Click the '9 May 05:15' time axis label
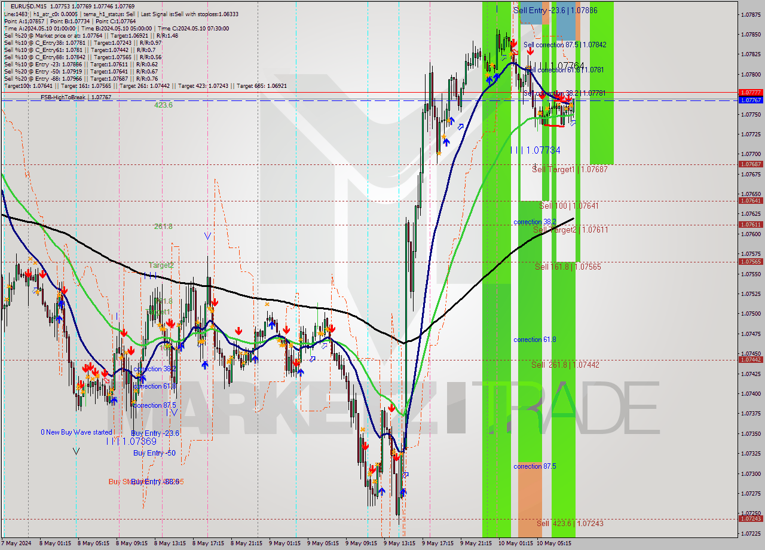765x550 pixels. (323, 543)
